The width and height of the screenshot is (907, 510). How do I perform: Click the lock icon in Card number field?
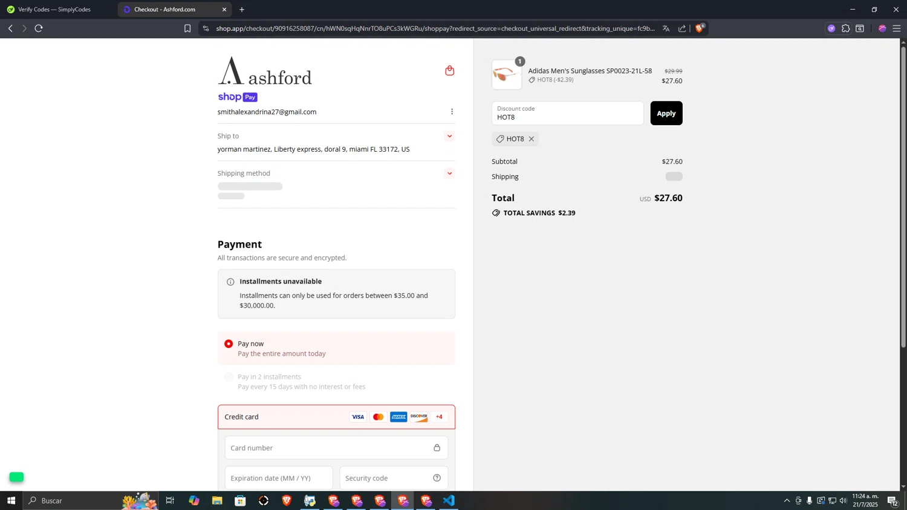tap(437, 448)
